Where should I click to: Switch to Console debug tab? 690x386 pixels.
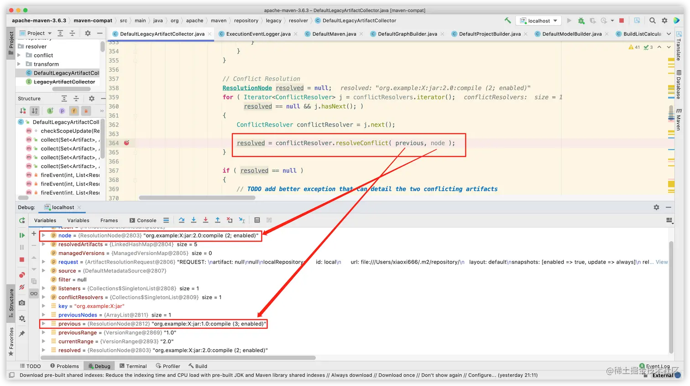143,220
